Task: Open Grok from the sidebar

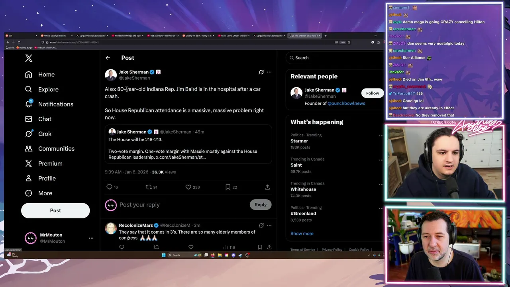Action: coord(38,134)
